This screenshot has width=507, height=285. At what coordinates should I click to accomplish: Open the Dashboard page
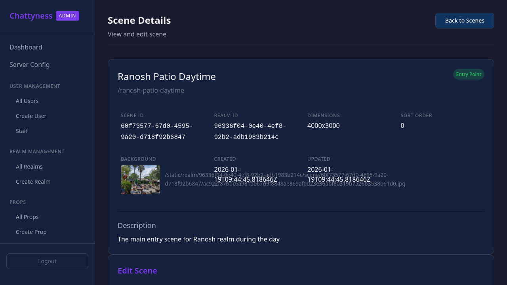[26, 47]
